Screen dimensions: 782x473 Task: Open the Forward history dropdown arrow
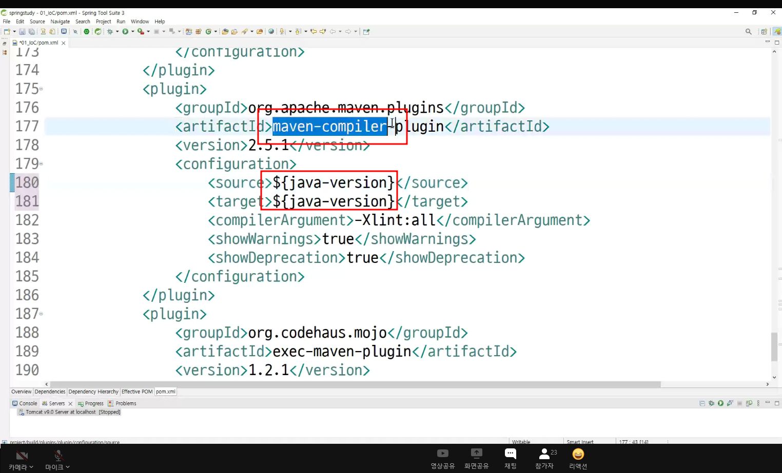[355, 31]
